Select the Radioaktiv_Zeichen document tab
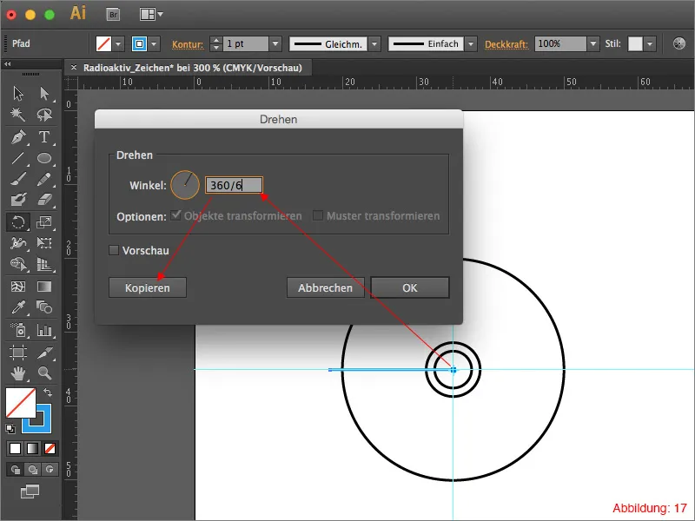This screenshot has width=695, height=521. [x=192, y=68]
